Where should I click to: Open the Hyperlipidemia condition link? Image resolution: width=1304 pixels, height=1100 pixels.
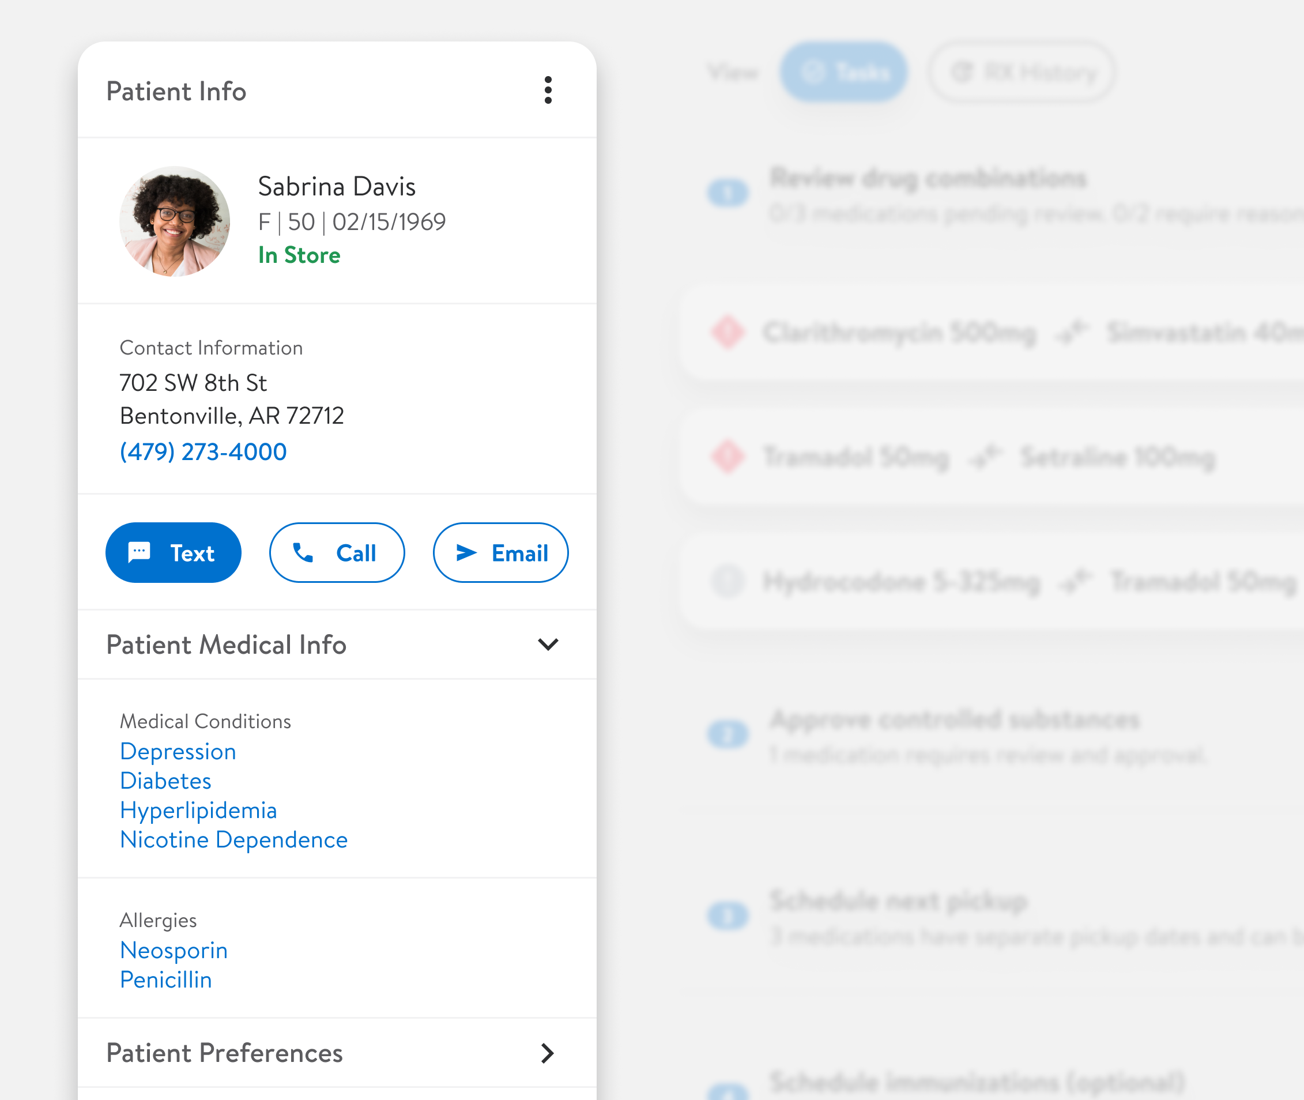198,810
